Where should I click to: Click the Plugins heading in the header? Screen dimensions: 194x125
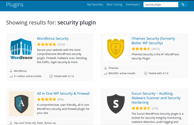[x=15, y=4]
